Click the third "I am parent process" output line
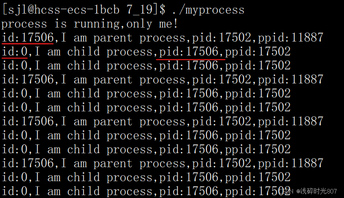This screenshot has height=198, width=344. (x=162, y=122)
